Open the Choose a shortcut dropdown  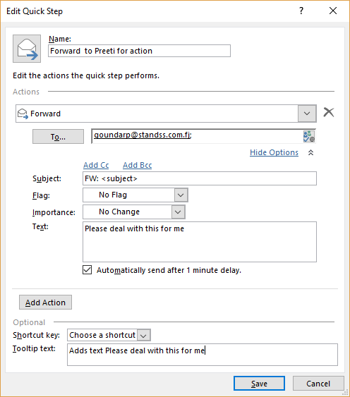[144, 335]
